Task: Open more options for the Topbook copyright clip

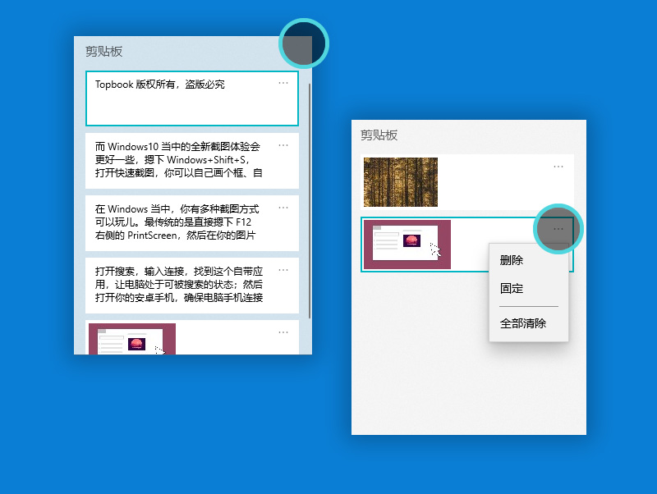Action: [x=283, y=83]
